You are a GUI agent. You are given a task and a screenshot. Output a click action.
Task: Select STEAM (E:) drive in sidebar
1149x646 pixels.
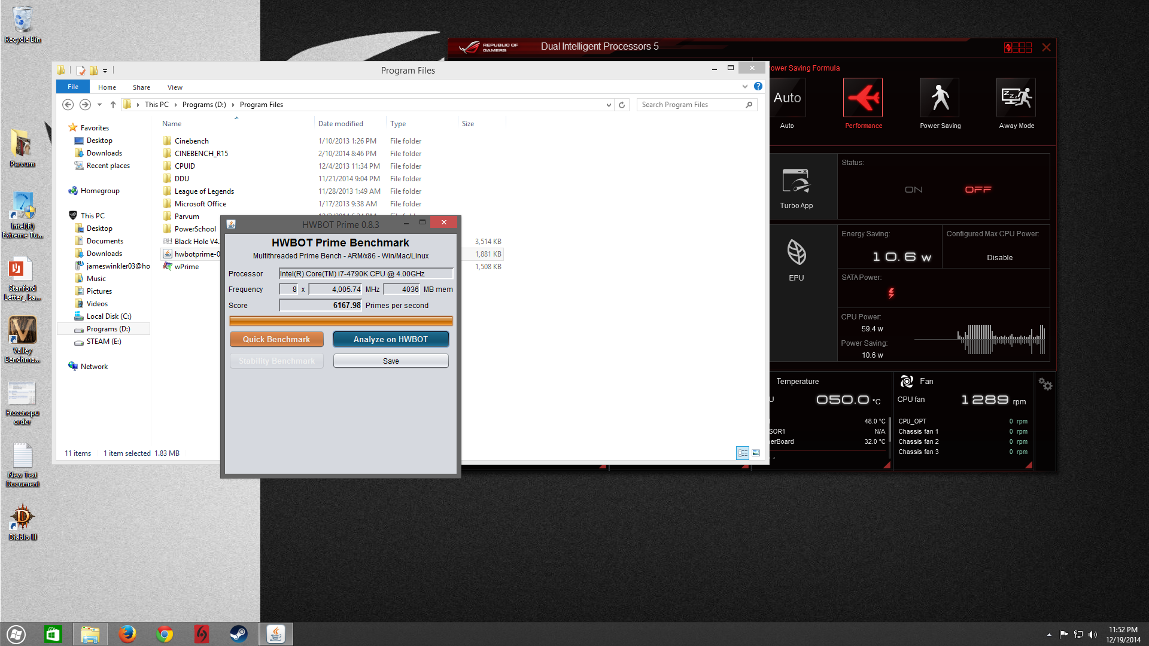pyautogui.click(x=104, y=342)
